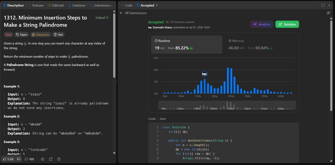
Task: Click the 'Accepted' status heading
Action: click(x=156, y=22)
